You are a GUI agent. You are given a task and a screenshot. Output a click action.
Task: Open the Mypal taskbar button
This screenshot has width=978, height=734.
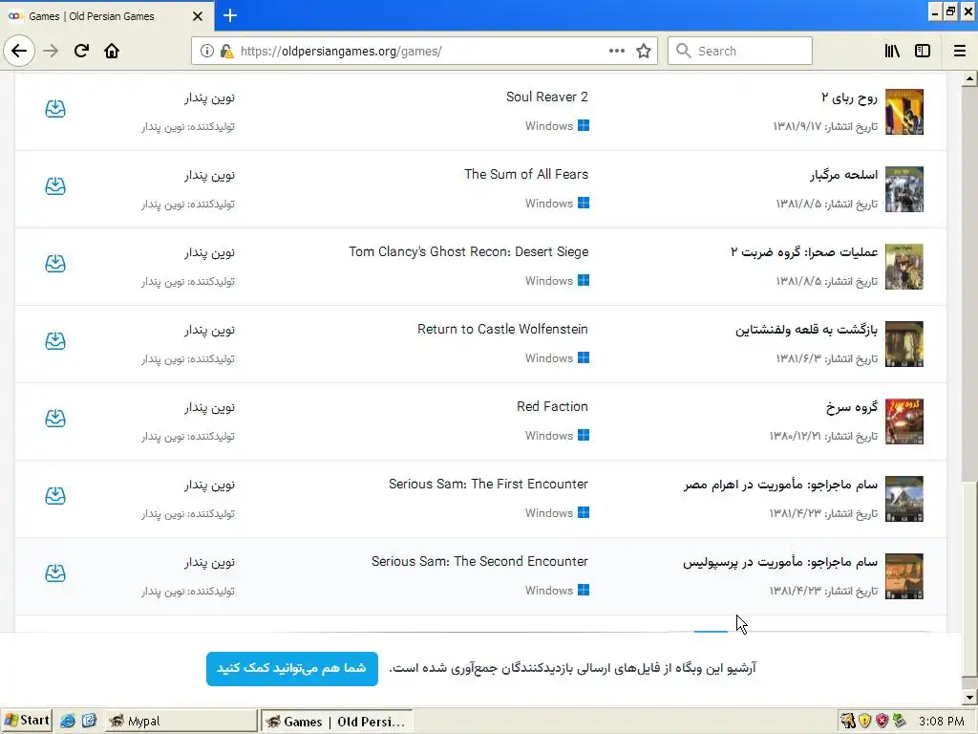pyautogui.click(x=181, y=721)
